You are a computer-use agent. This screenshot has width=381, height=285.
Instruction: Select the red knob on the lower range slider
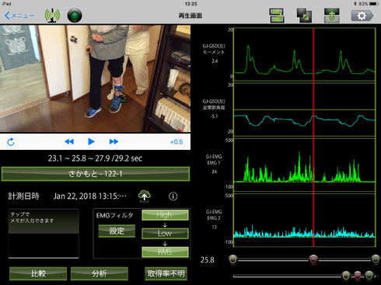(358, 276)
